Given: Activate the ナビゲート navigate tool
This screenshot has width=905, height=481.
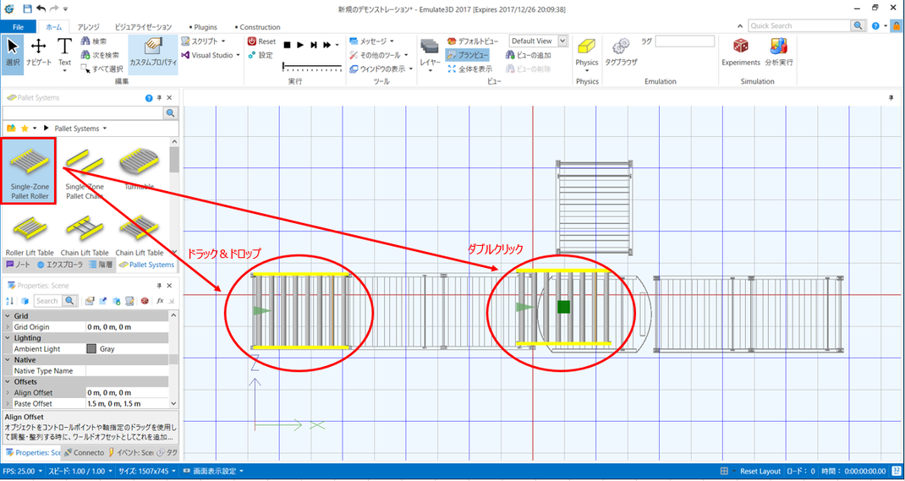Looking at the screenshot, I should pyautogui.click(x=39, y=52).
